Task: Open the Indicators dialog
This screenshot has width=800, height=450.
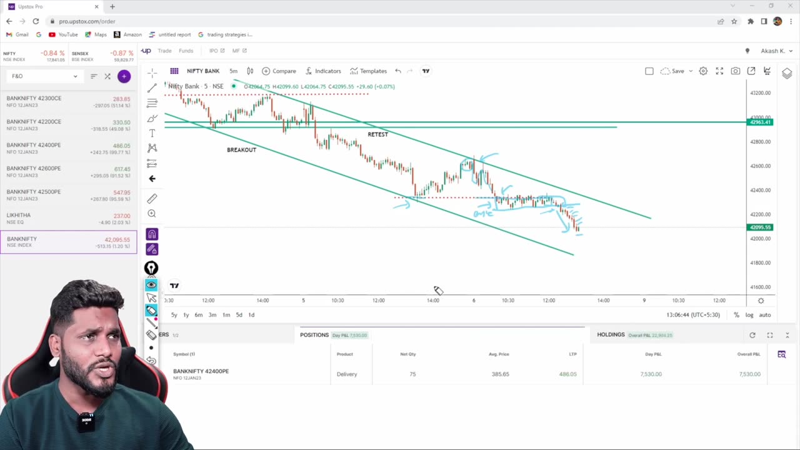Action: pos(323,71)
